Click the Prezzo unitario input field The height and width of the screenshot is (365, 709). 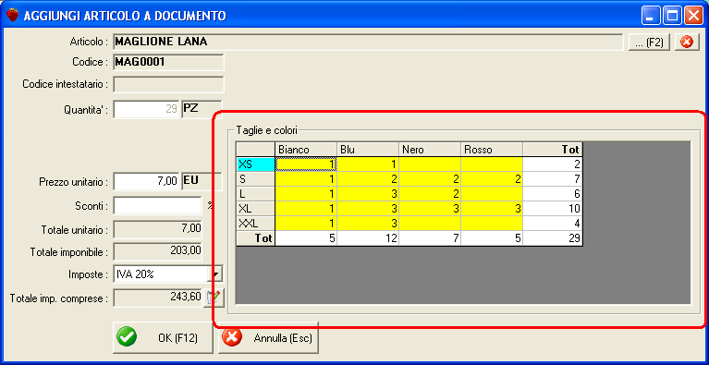146,182
